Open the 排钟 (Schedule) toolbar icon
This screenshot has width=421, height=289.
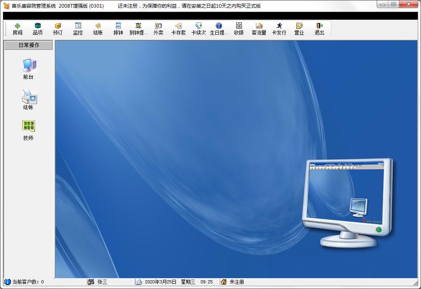click(x=118, y=29)
